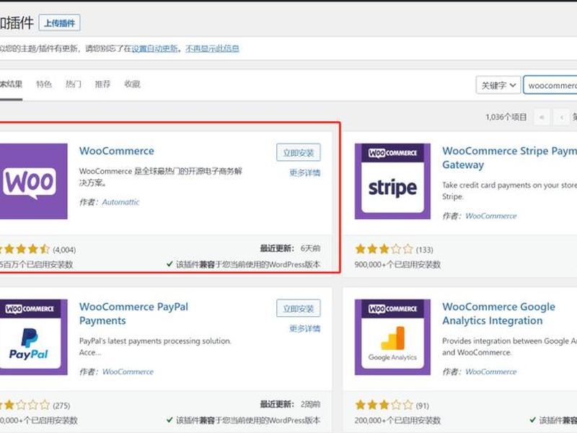Open WooCommerce Google Analytics Integration title link
This screenshot has width=577, height=433.
click(498, 313)
